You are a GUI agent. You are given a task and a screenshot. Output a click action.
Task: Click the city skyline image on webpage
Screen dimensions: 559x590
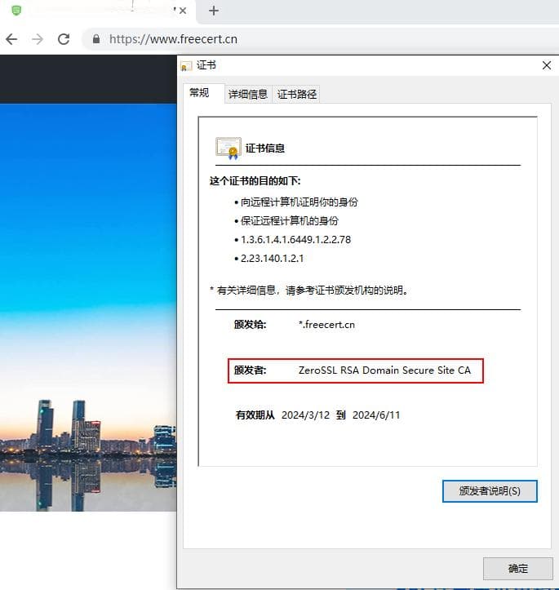tap(88, 308)
